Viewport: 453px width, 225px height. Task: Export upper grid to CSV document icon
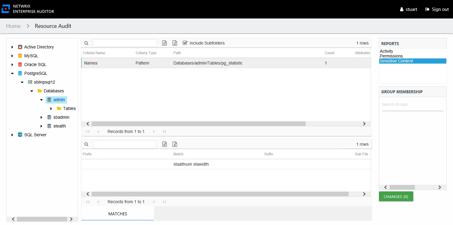click(165, 43)
